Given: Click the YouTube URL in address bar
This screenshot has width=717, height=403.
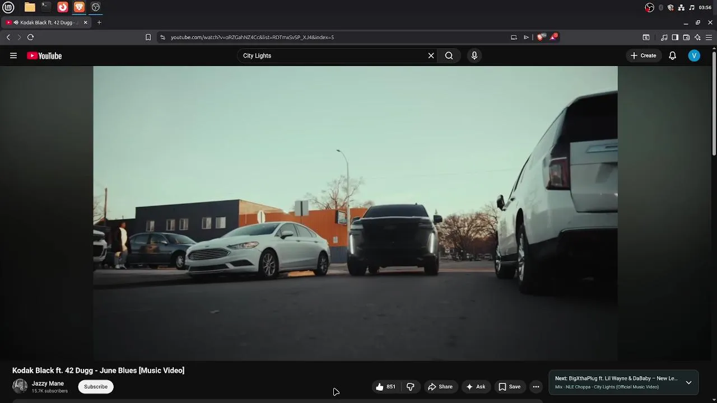Looking at the screenshot, I should click(252, 38).
